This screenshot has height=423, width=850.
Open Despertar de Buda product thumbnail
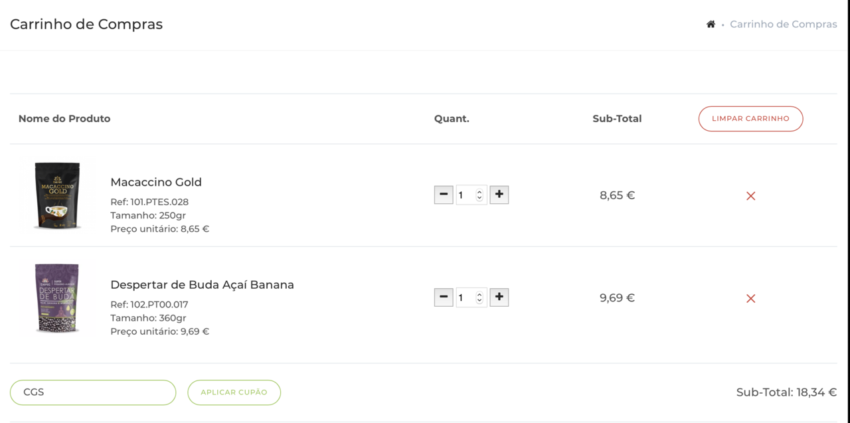57,298
